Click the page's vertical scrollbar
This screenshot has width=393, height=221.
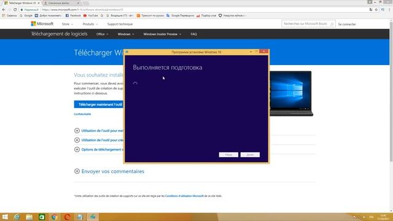coord(391,91)
